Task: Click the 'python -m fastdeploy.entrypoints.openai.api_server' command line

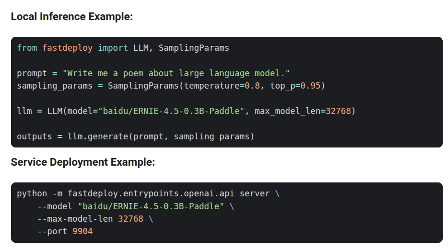Action: [x=148, y=193]
